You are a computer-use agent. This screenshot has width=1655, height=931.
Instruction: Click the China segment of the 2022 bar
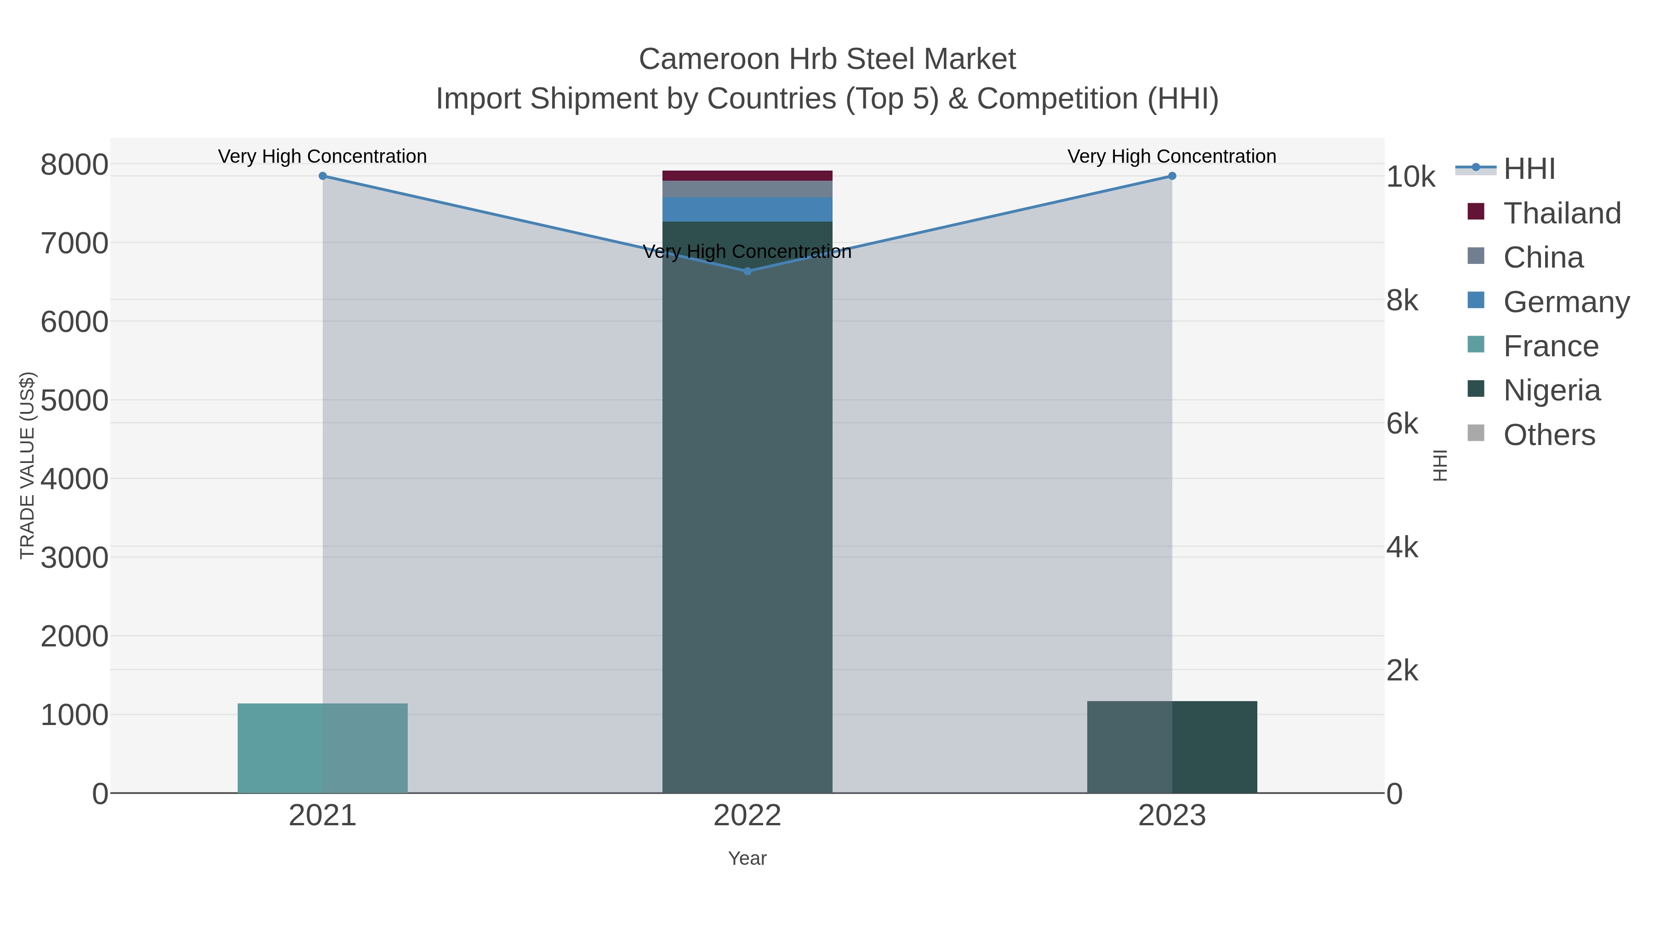tap(747, 189)
